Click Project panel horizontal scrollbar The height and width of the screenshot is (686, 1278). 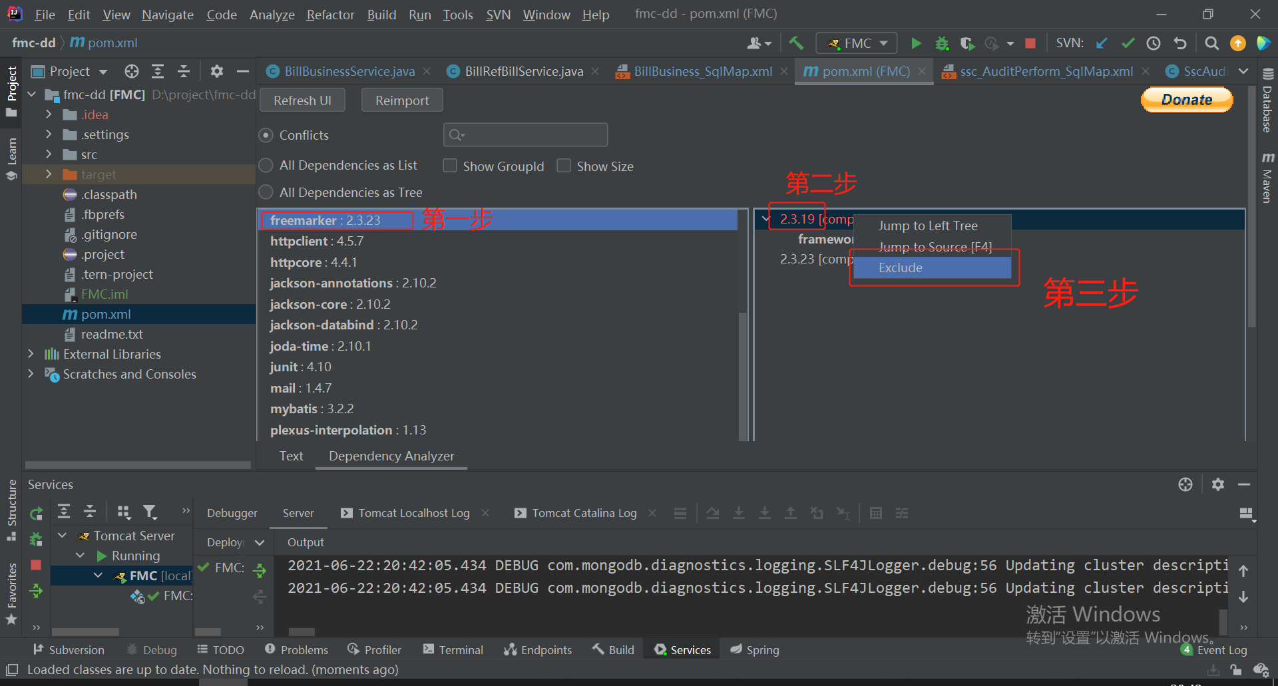point(138,464)
